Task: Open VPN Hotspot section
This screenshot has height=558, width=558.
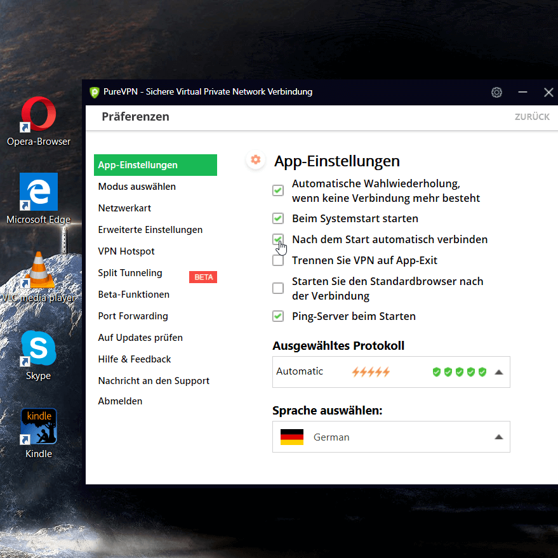Action: coord(126,251)
